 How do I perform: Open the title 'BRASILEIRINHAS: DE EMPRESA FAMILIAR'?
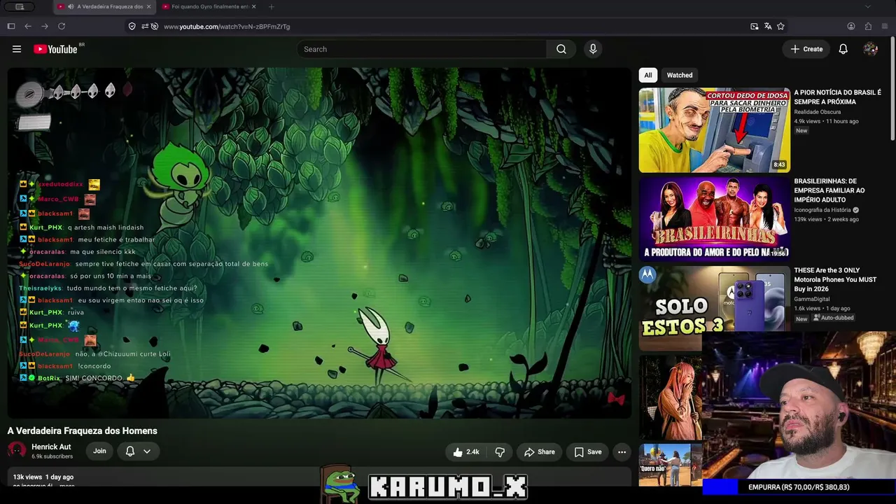pos(830,190)
